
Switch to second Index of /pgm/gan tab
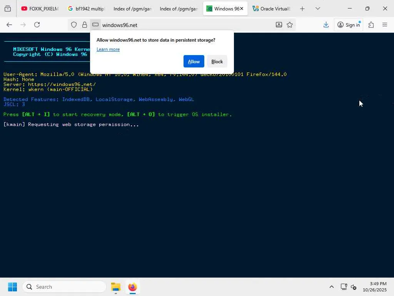point(179,8)
